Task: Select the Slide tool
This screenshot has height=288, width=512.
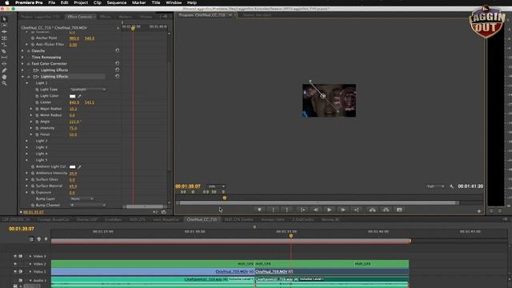Action: [4, 64]
